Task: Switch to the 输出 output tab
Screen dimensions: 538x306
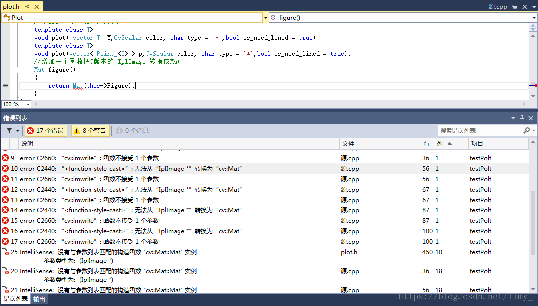Action: point(39,299)
